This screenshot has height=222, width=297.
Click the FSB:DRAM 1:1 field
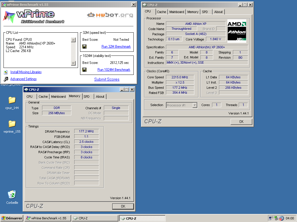click(86, 136)
